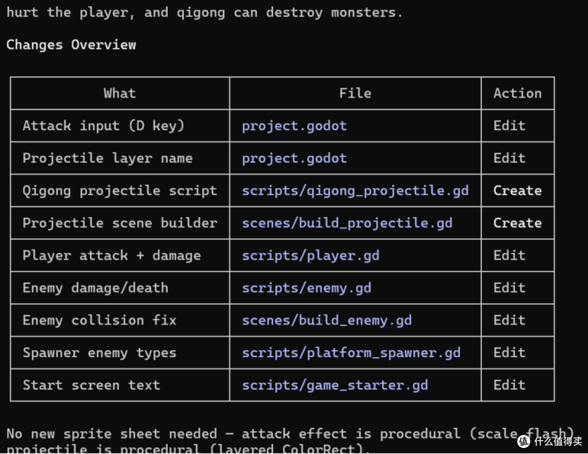Open the scripts/platform_spawner.gd file path
This screenshot has height=454, width=588.
tap(351, 353)
